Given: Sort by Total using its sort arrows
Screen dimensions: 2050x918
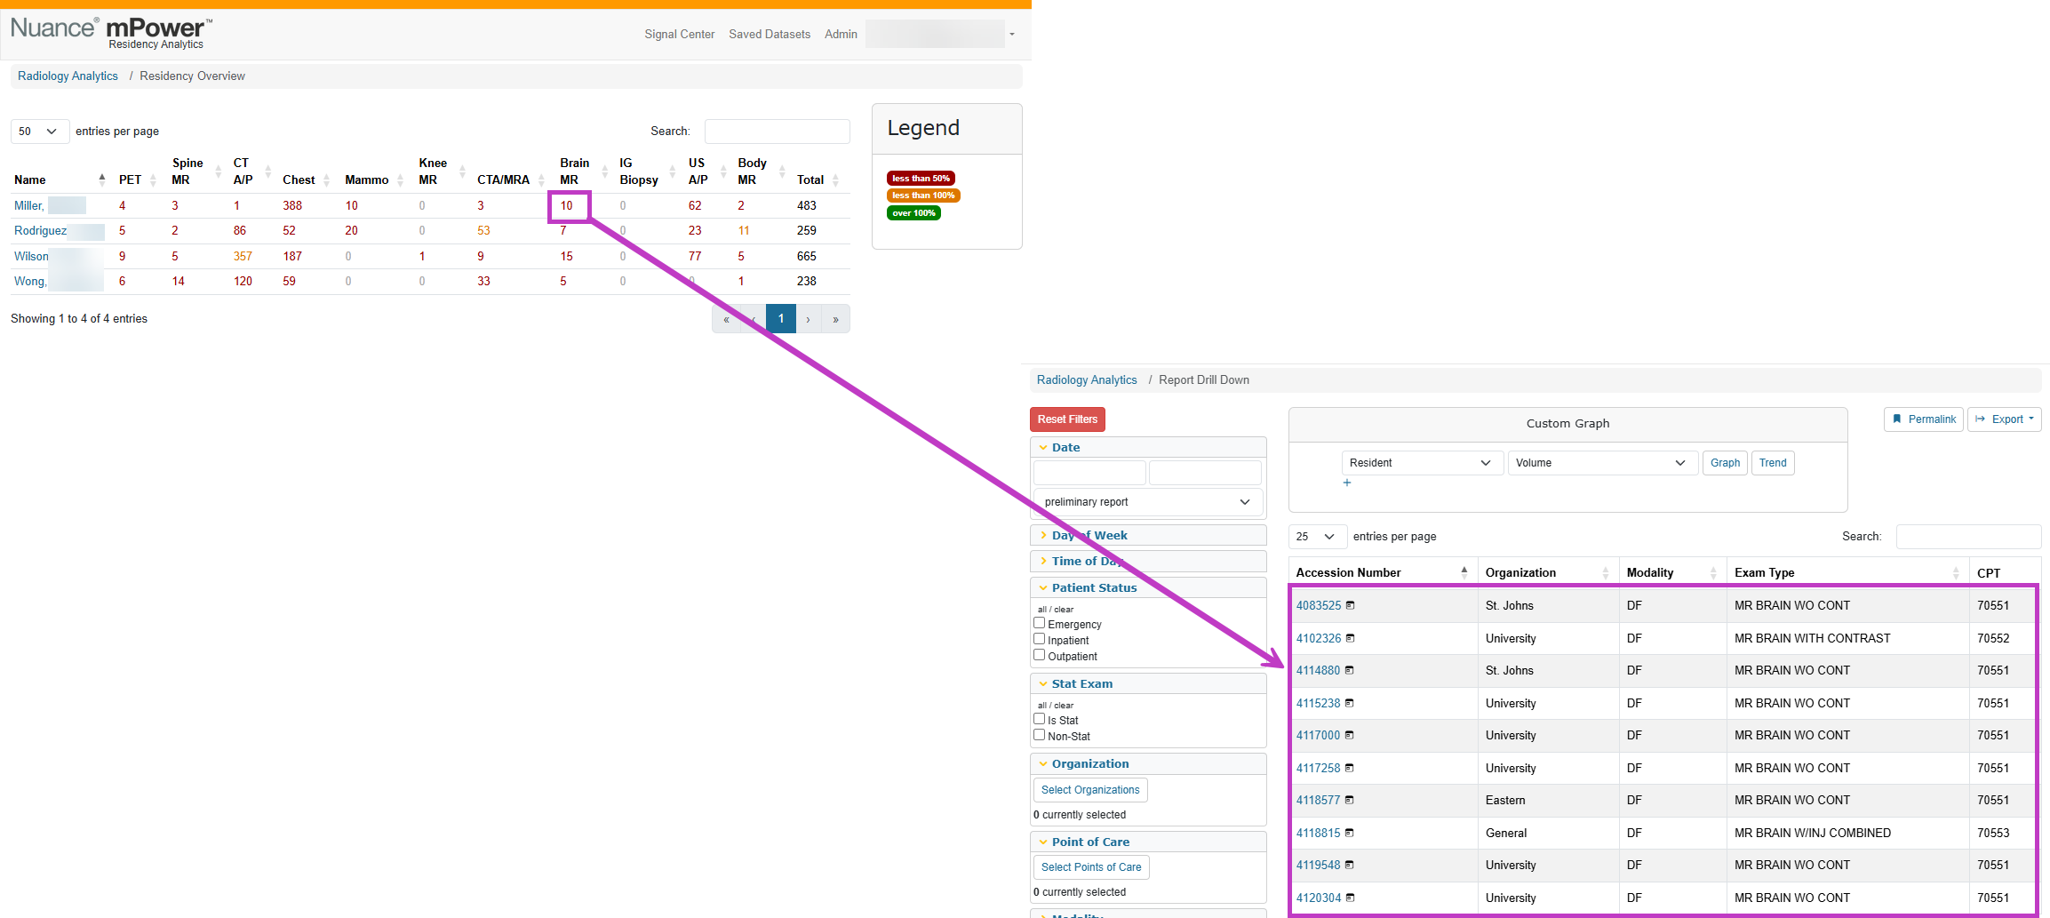Looking at the screenshot, I should point(835,180).
